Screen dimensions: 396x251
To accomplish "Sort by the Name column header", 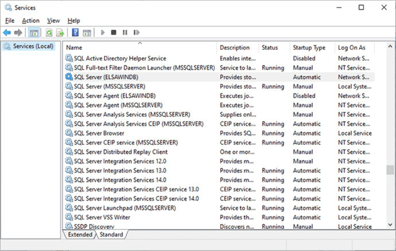I will (x=140, y=47).
